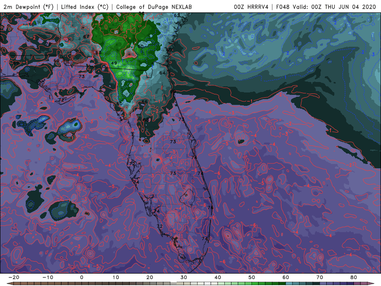Click the '-10' label on the color scale
The width and height of the screenshot is (381, 286).
48,277
